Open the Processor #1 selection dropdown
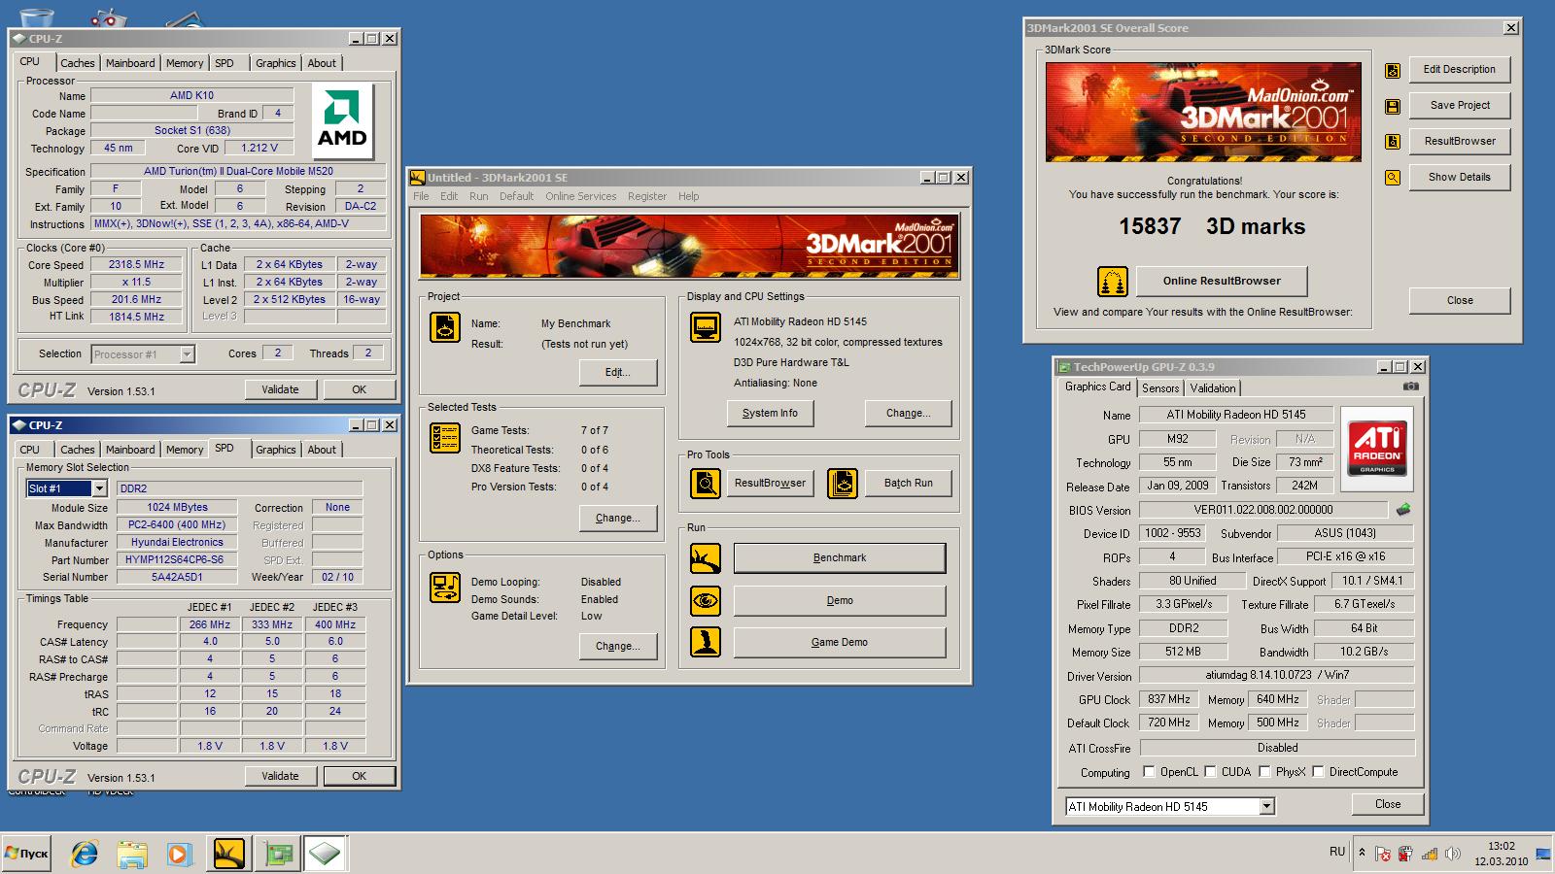1555x874 pixels. [x=187, y=354]
